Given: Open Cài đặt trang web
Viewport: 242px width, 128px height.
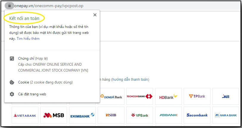Looking at the screenshot, I should coord(32,94).
